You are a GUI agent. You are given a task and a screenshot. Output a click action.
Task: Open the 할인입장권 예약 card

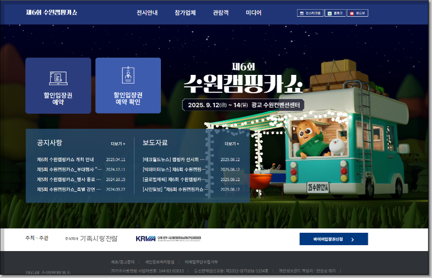pos(58,86)
